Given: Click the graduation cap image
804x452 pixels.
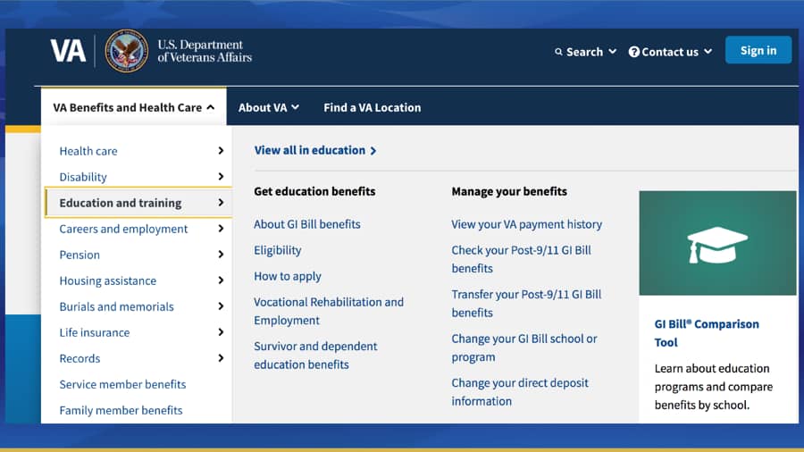Looking at the screenshot, I should [717, 243].
